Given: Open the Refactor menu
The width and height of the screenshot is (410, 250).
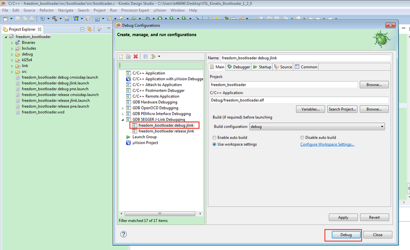Looking at the screenshot, I should pos(46,10).
